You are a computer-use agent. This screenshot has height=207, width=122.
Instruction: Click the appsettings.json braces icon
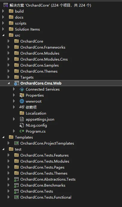coord(22,119)
